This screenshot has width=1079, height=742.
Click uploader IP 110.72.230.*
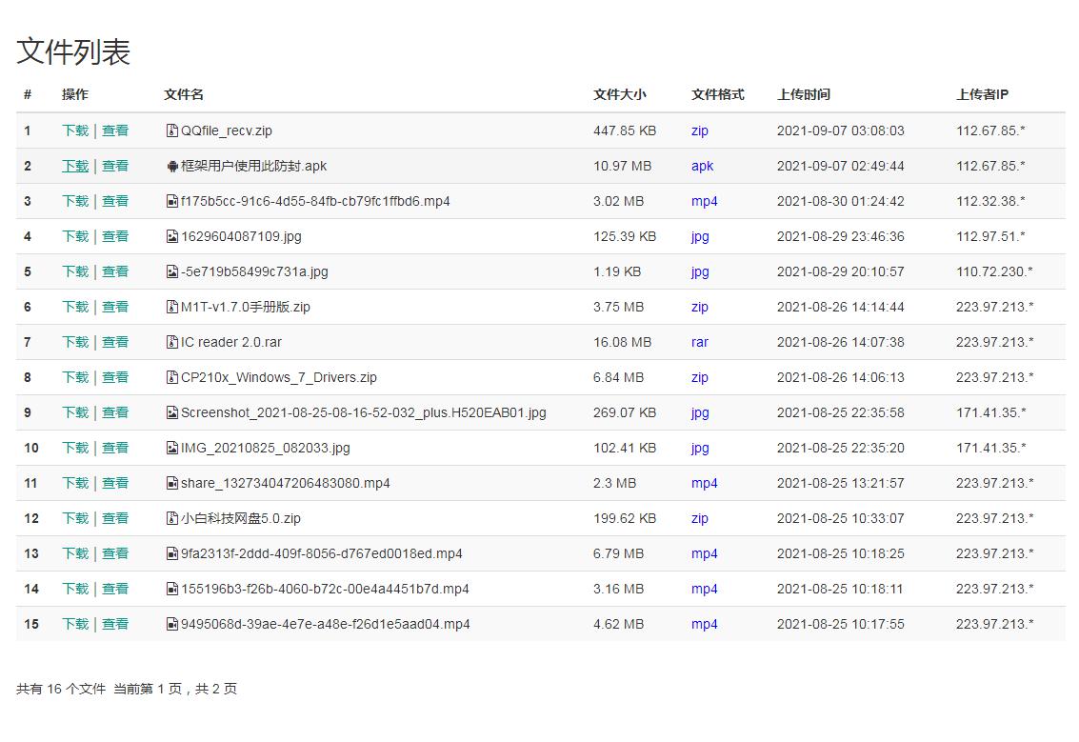(x=994, y=271)
